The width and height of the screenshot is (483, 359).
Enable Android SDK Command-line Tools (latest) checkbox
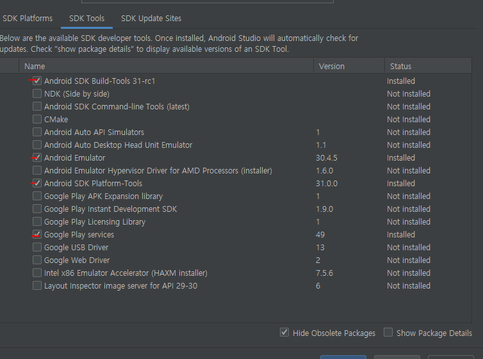37,106
